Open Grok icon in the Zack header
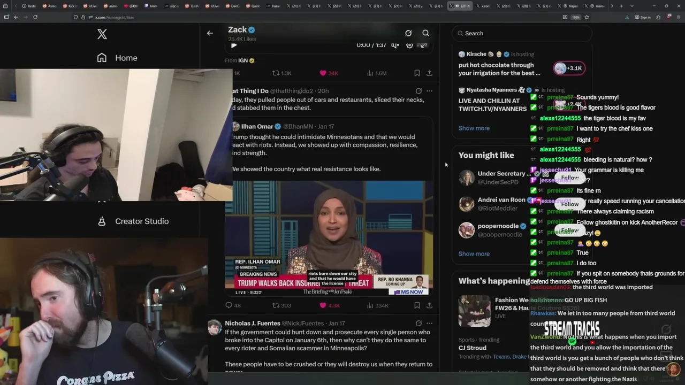The width and height of the screenshot is (685, 385). pyautogui.click(x=408, y=33)
